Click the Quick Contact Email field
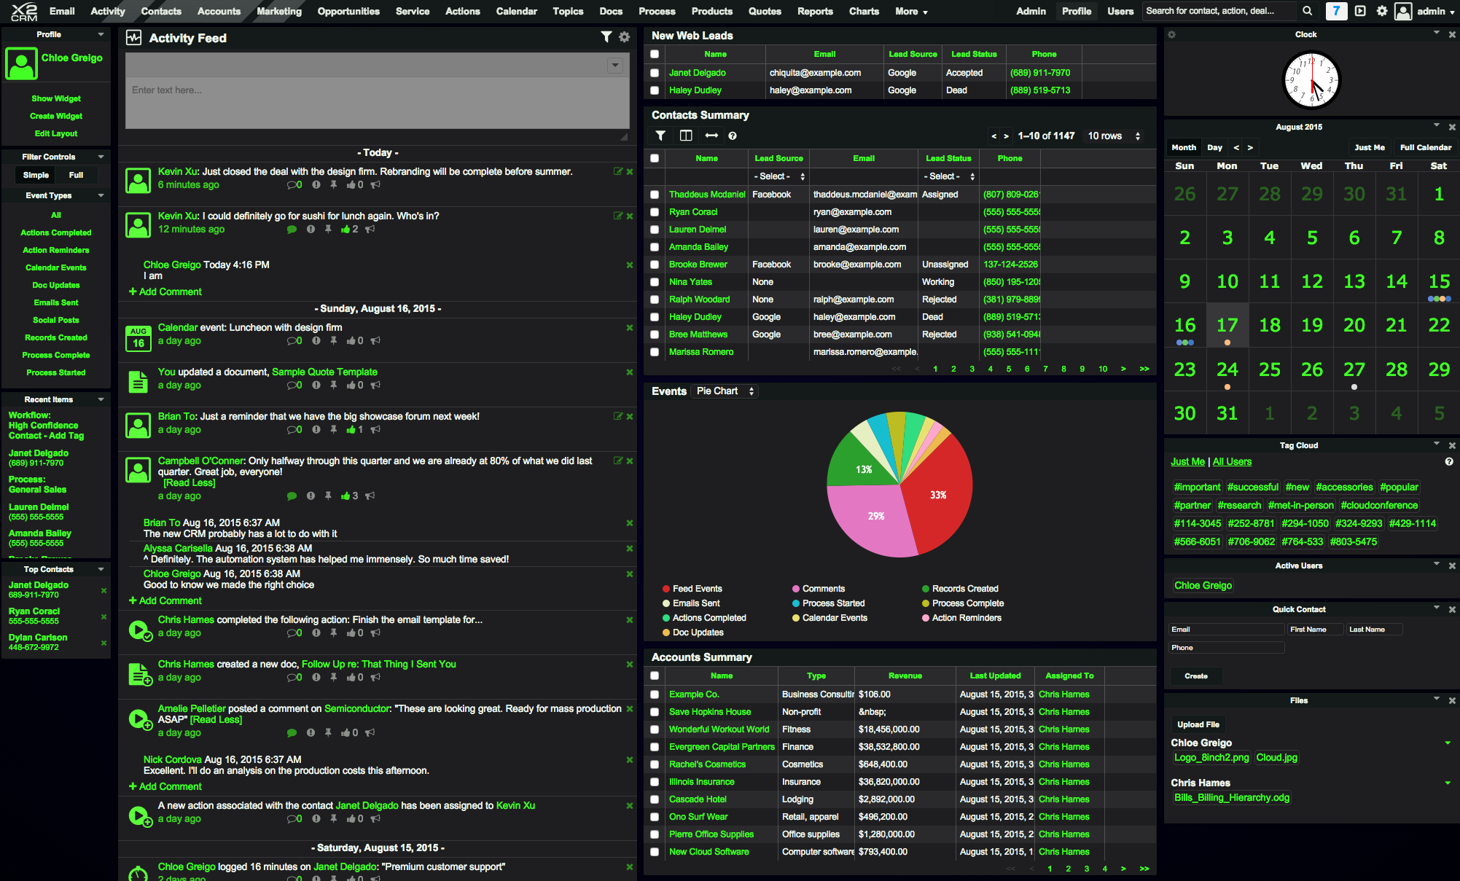This screenshot has width=1460, height=881. tap(1226, 630)
